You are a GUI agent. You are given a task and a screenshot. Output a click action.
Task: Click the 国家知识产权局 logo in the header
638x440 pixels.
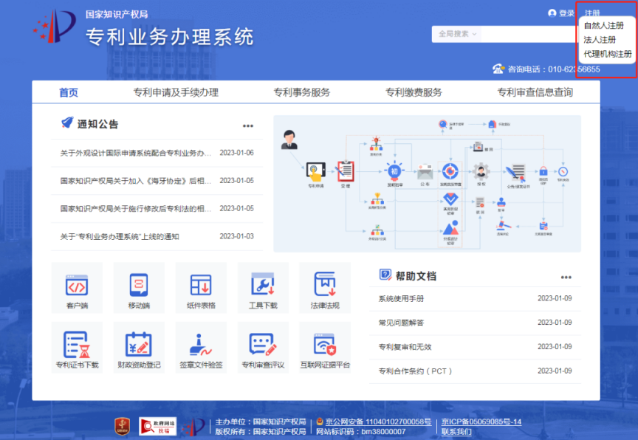(x=55, y=27)
